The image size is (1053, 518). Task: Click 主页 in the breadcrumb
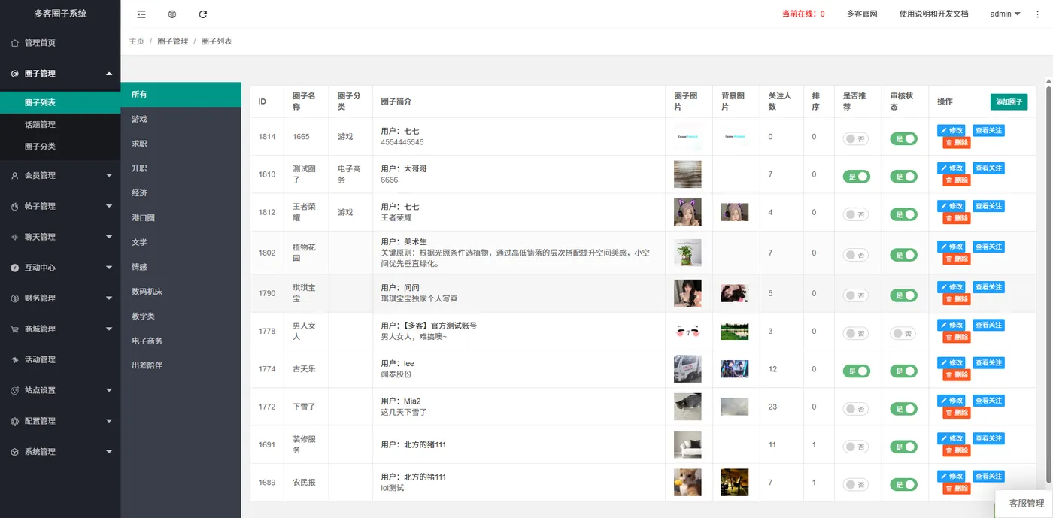pos(136,41)
